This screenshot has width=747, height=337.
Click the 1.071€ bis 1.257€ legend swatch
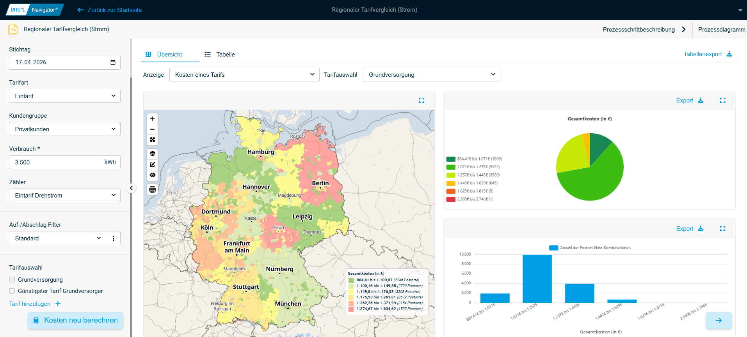coord(451,167)
